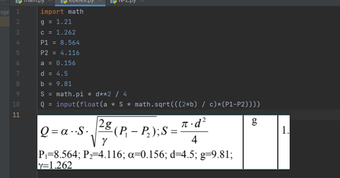The height and width of the screenshot is (178, 340).
Task: Click the S = π·d²/4 formula in image
Action: click(x=185, y=131)
